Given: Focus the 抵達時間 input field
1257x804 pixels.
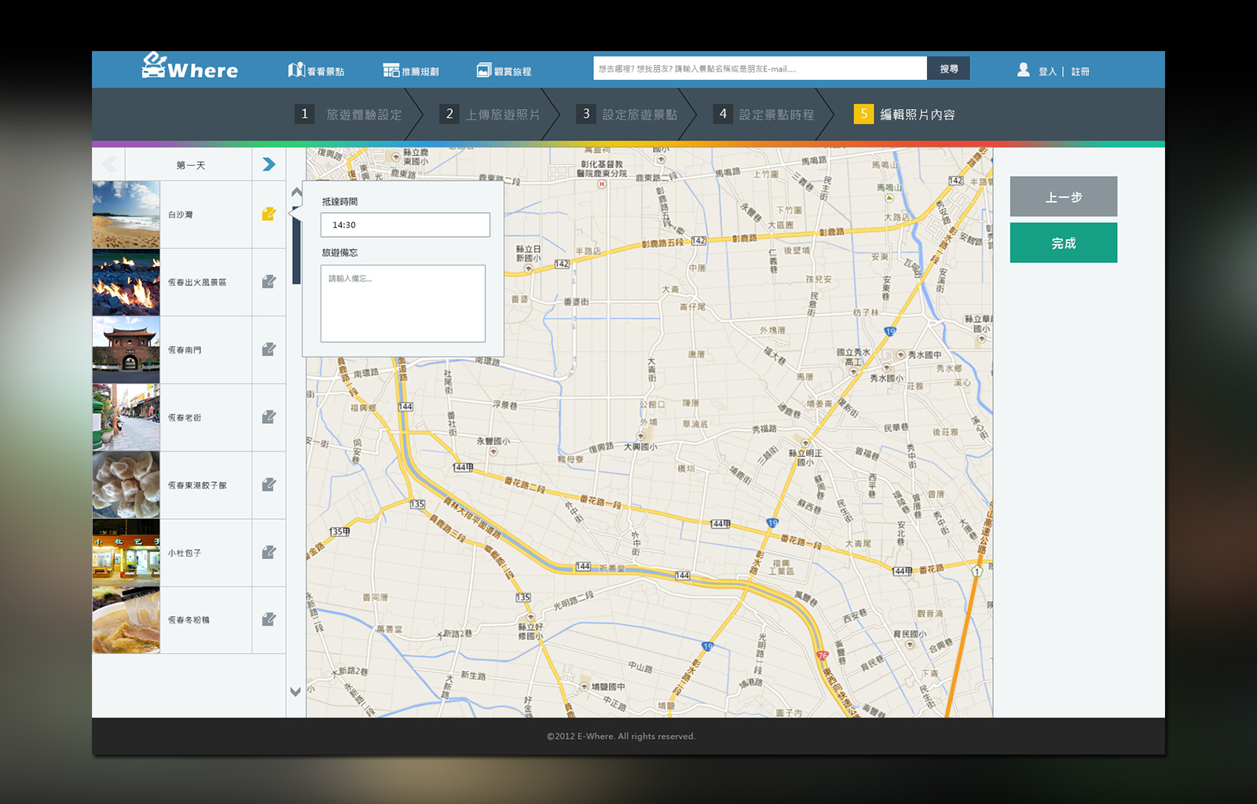Looking at the screenshot, I should coord(405,225).
